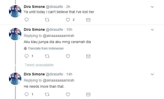This screenshot has height=99, width=164.
Task: Expand options chevron on the 15h tweet
Action: pos(152,30)
